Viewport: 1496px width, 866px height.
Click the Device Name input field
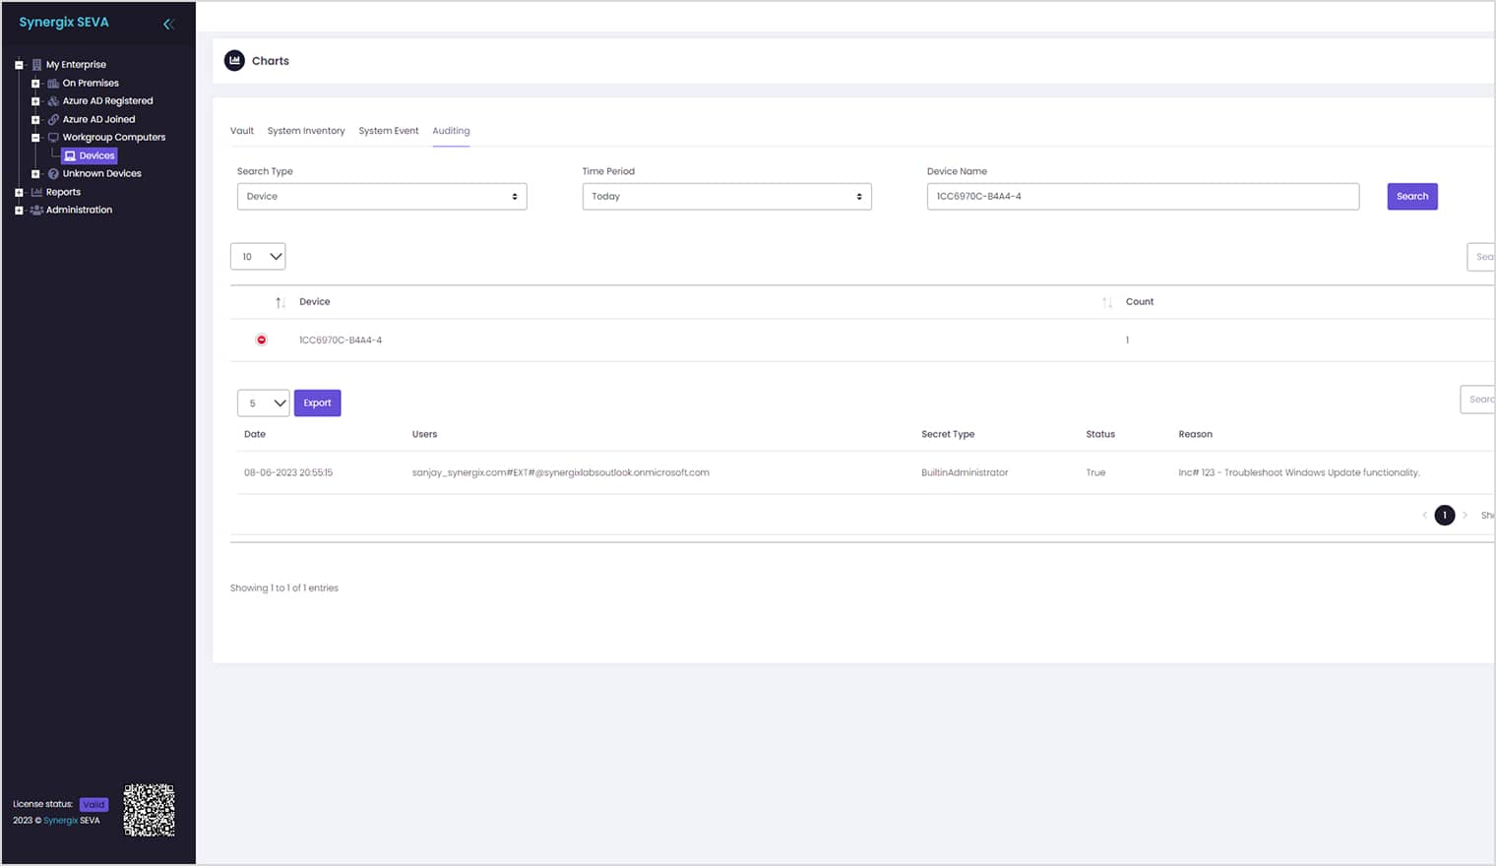pos(1142,197)
